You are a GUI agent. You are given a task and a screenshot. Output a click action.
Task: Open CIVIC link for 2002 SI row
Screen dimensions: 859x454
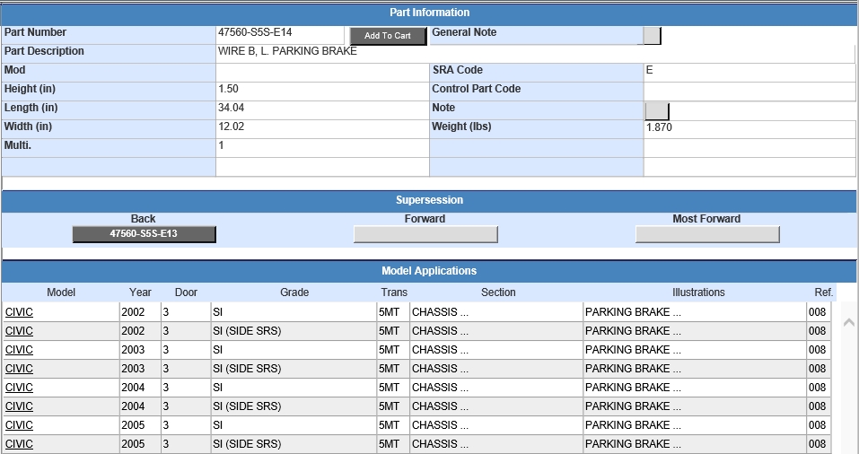(x=19, y=312)
